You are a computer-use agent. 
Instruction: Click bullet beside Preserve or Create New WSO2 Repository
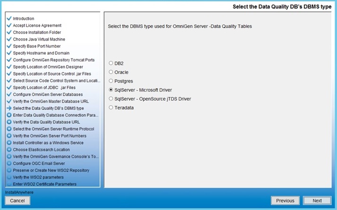(x=9, y=170)
